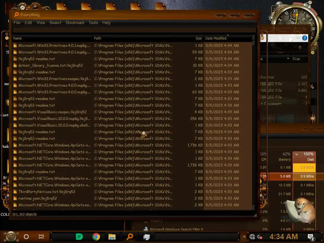Open third folder icon on desktop top
Viewport: 324px width, 243px height.
click(111, 6)
